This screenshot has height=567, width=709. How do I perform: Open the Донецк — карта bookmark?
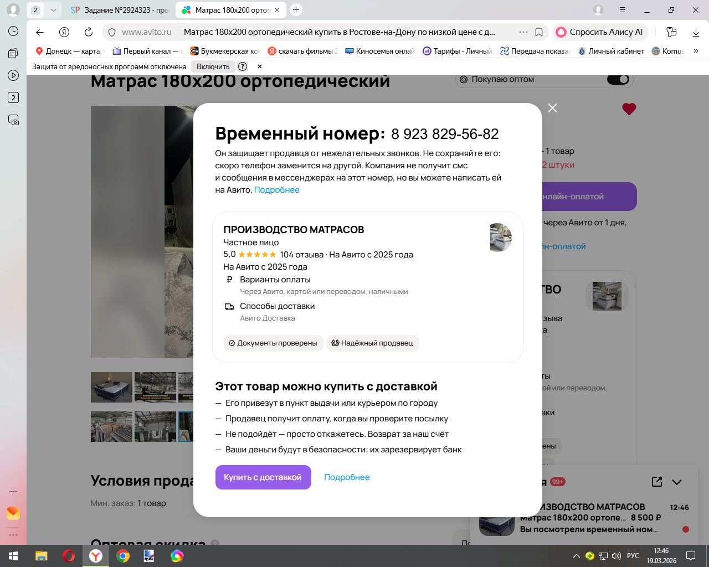(69, 51)
